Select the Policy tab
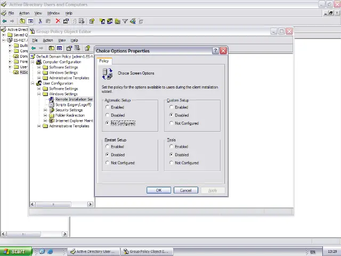 (104, 61)
